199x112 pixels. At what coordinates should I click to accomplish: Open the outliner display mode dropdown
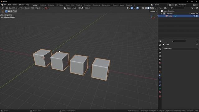pos(165,8)
